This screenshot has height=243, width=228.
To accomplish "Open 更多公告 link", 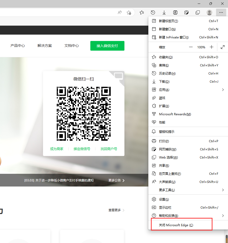I will pyautogui.click(x=116, y=180).
